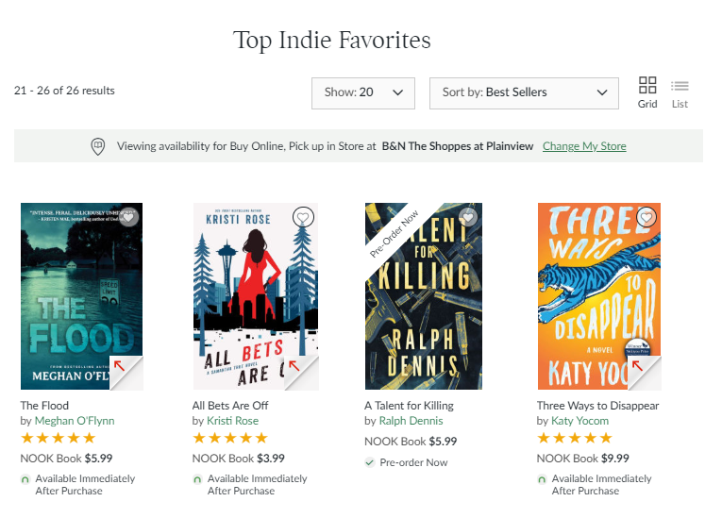Click NOOK Book $5.99 under A Talent for Killing
This screenshot has height=518, width=722.
click(411, 442)
